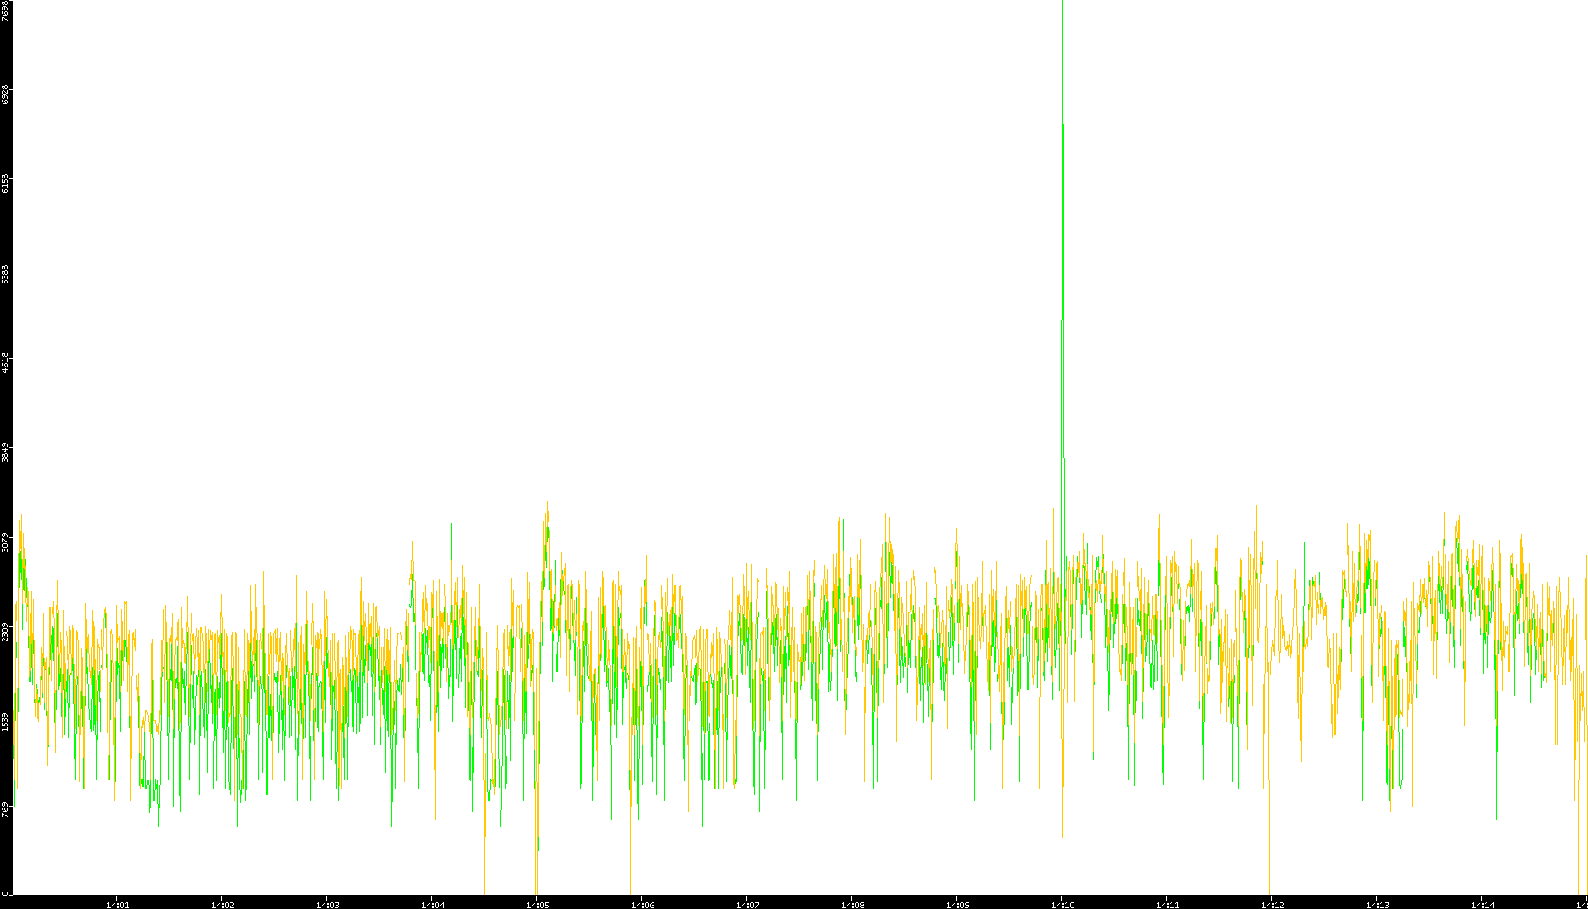Select the 14:06 time label

pos(642,905)
